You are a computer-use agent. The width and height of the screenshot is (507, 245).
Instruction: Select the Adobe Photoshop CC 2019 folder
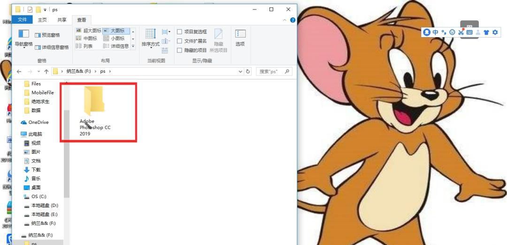pyautogui.click(x=95, y=111)
